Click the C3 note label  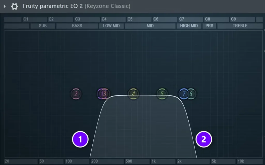(77, 19)
